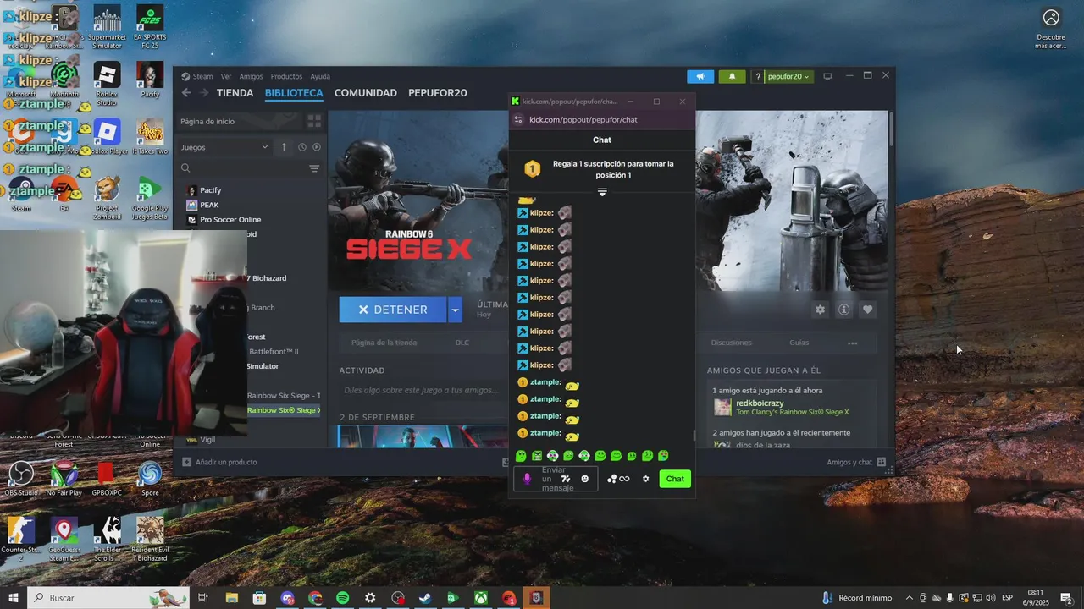
Task: Select the BIBLIOTECA tab
Action: pyautogui.click(x=294, y=93)
